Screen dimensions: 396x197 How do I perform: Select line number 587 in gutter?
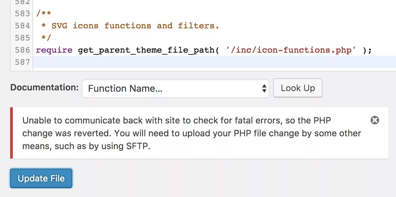[x=22, y=62]
